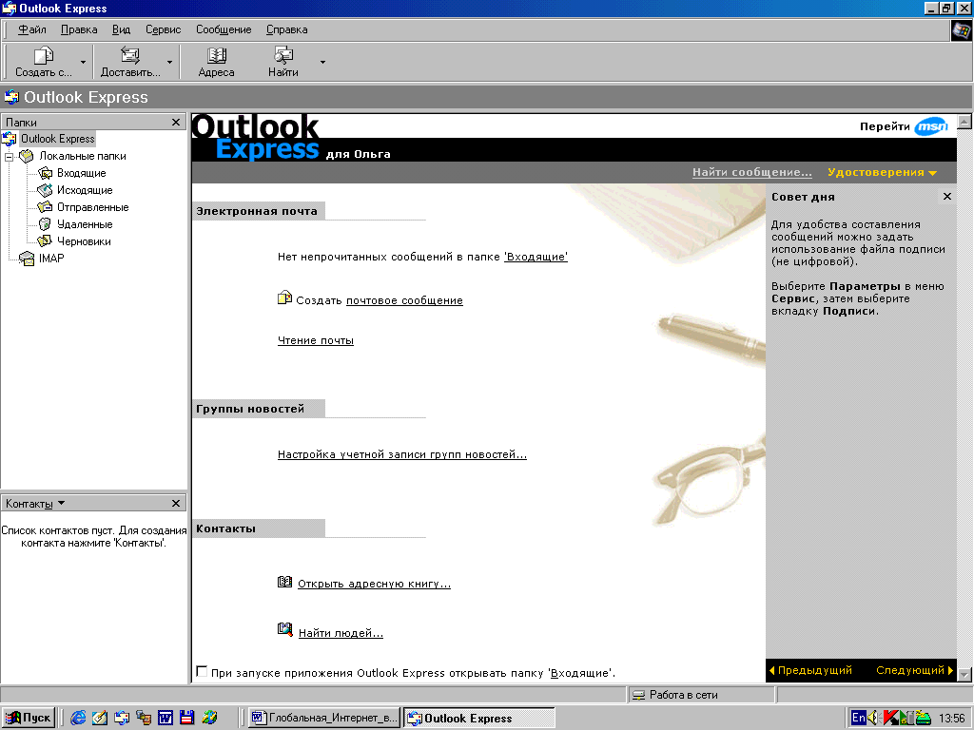The width and height of the screenshot is (974, 730).
Task: Select the Outlook Express root in folder tree
Action: click(x=57, y=139)
